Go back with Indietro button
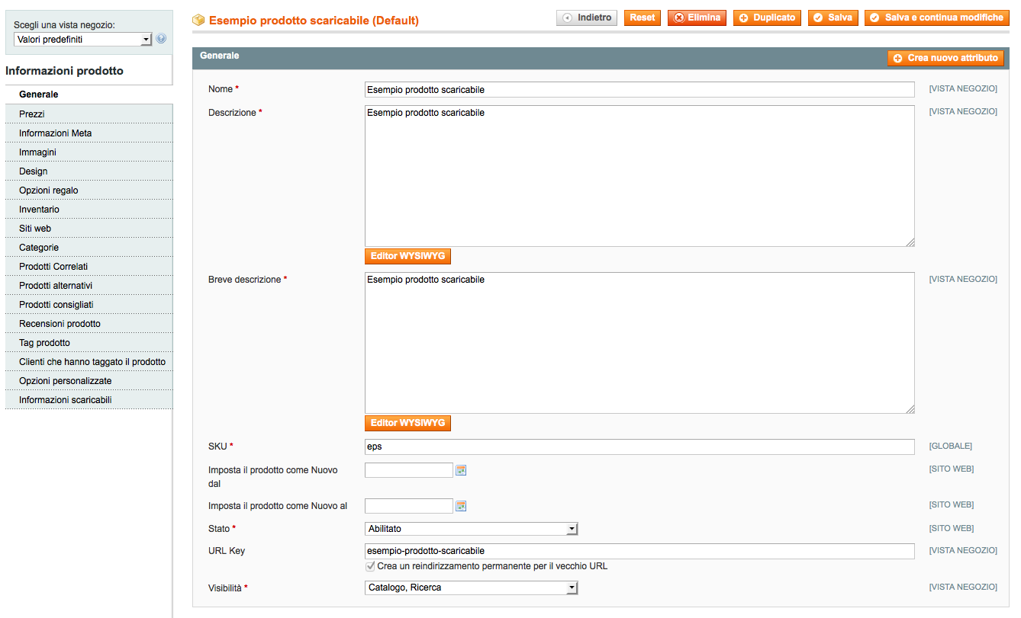Screen dimensions: 1021x618 [586, 18]
